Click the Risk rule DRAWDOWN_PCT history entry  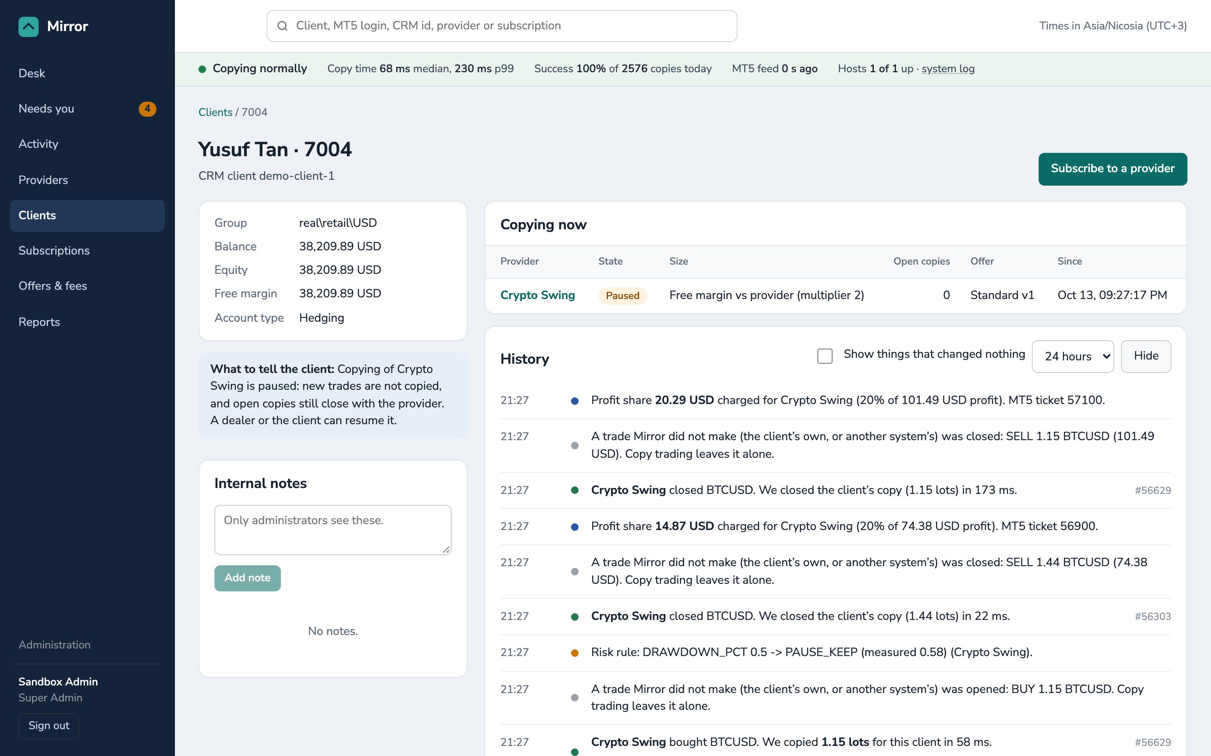tap(836, 653)
